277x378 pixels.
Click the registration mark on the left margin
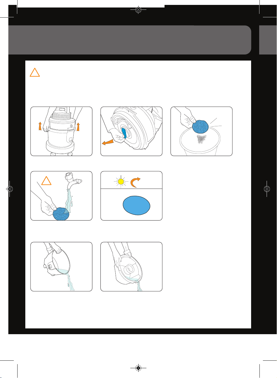coord(10,189)
